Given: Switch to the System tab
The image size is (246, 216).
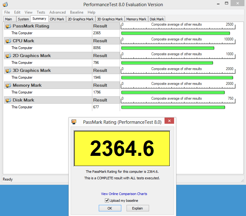Looking at the screenshot, I should (x=23, y=19).
